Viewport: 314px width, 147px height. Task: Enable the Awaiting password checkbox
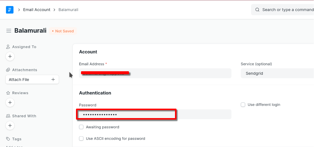pos(81,127)
